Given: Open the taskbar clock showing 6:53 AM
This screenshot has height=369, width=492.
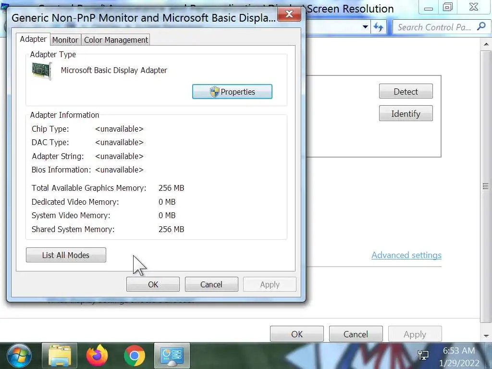Looking at the screenshot, I should click(459, 357).
